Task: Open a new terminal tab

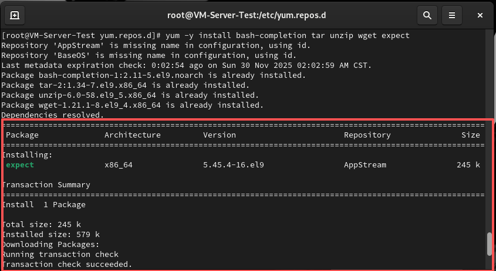Action: click(x=15, y=15)
